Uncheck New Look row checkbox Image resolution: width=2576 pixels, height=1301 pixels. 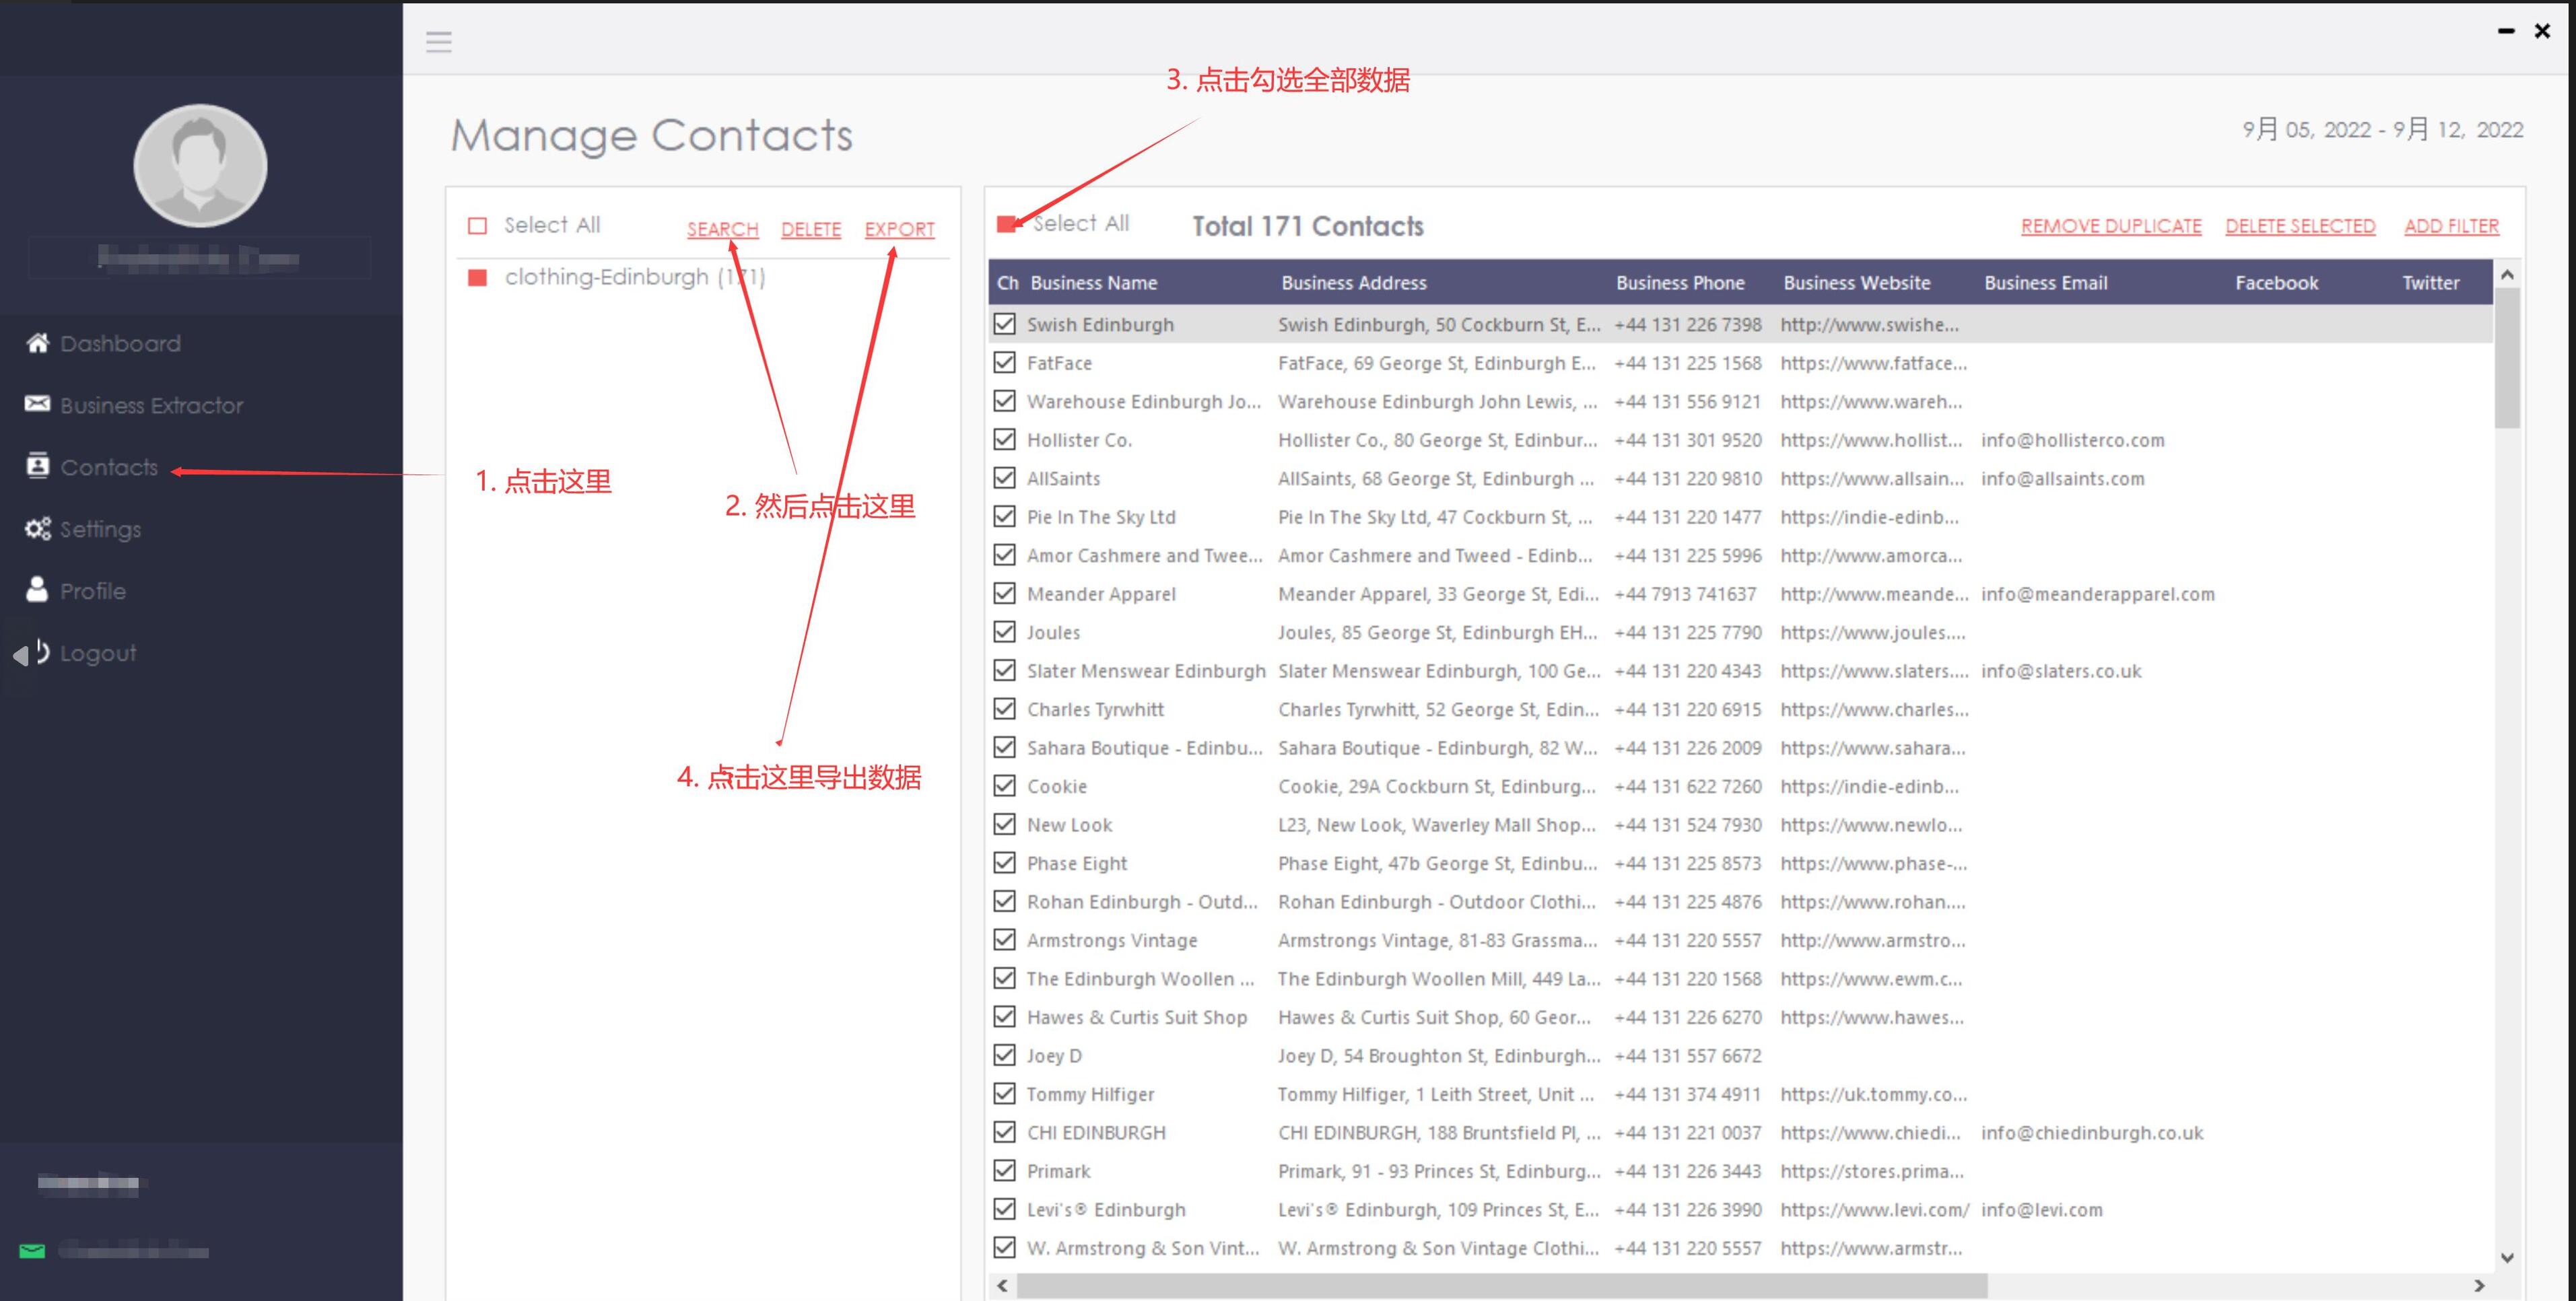1004,824
